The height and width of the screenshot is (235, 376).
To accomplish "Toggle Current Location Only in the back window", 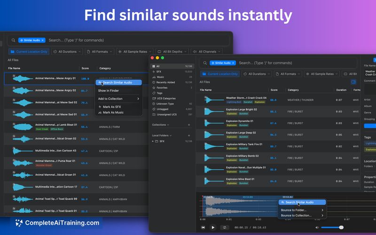I will [29, 52].
